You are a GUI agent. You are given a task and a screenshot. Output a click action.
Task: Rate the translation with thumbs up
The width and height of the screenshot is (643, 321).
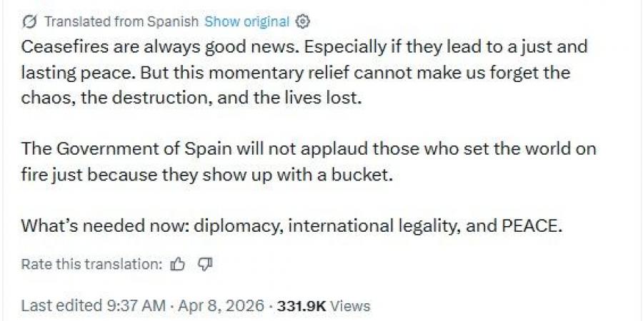pos(178,265)
